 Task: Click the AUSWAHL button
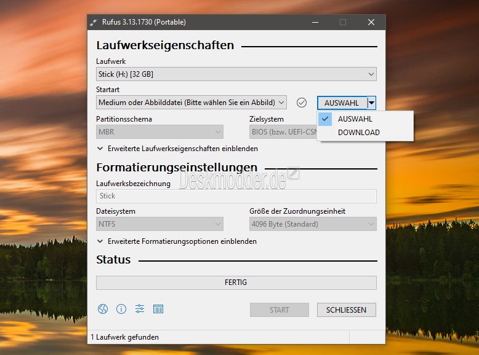(x=342, y=103)
